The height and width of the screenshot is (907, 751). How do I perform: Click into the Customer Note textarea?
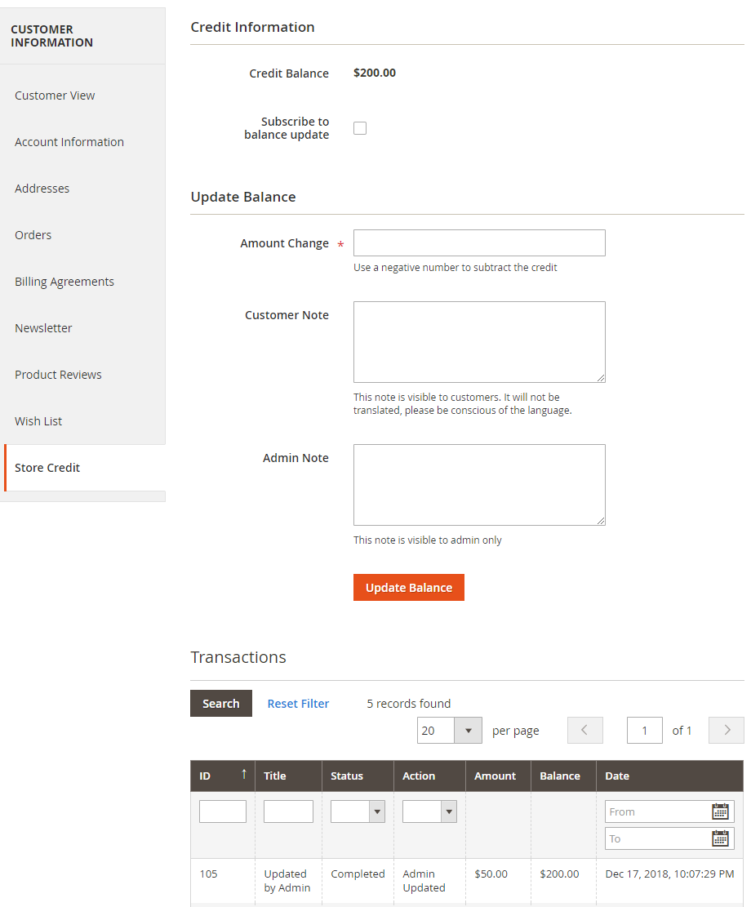pyautogui.click(x=479, y=342)
